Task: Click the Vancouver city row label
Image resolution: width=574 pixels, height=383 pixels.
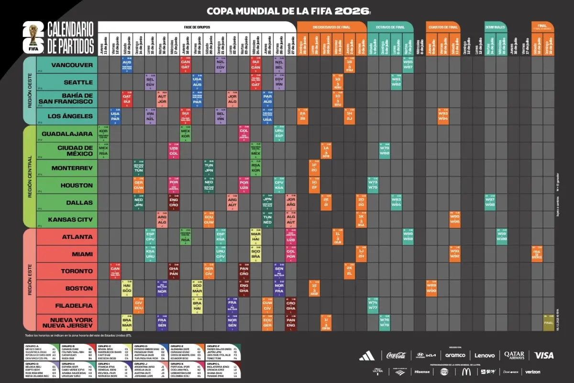Action: 66,65
